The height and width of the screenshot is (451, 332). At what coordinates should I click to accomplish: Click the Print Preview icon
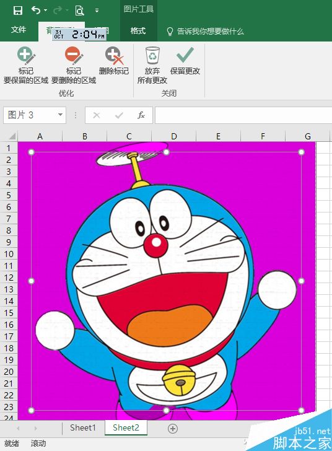coord(79,11)
